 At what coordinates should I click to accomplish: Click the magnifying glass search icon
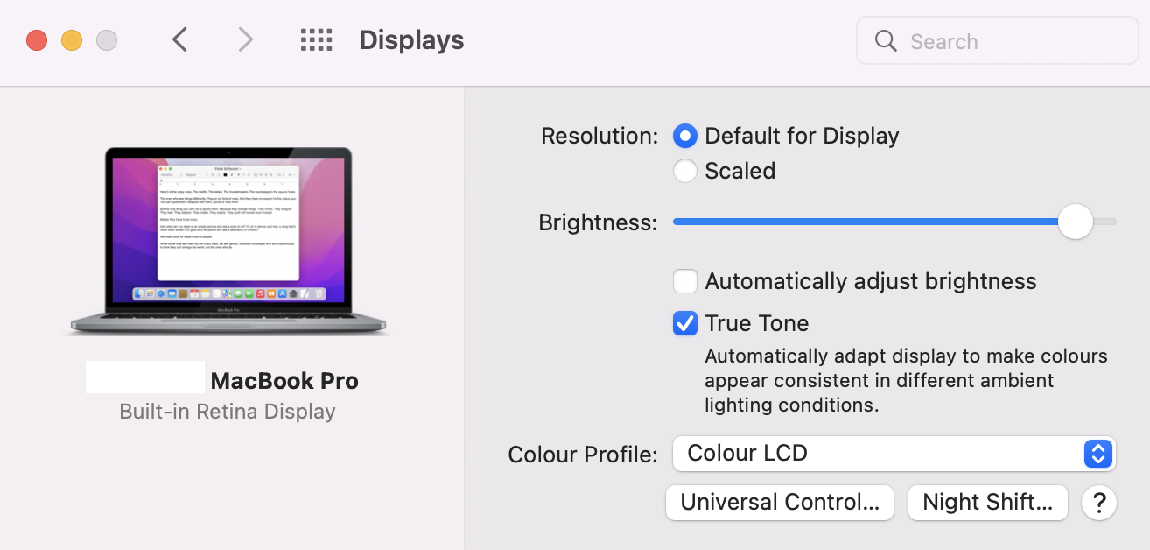click(x=886, y=41)
